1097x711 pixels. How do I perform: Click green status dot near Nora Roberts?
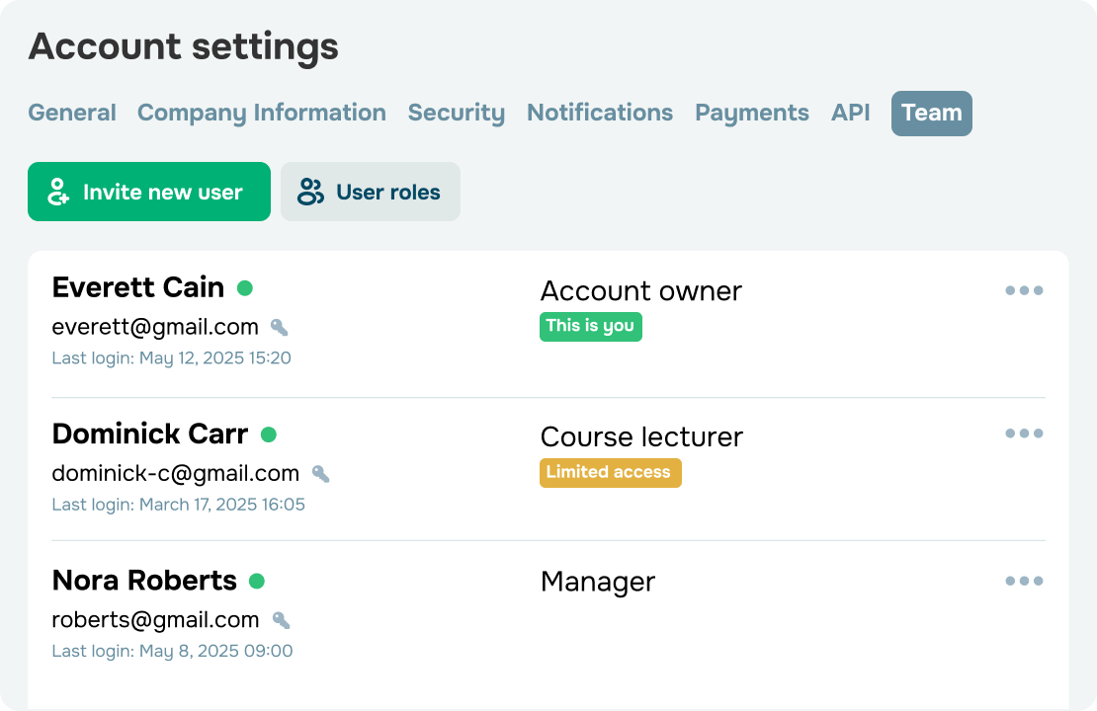click(257, 581)
